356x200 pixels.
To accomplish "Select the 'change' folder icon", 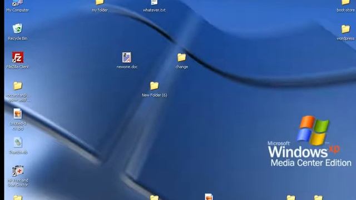I will click(181, 57).
